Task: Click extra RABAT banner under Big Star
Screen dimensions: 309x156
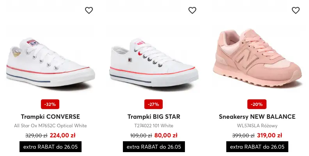Action: coord(154,147)
